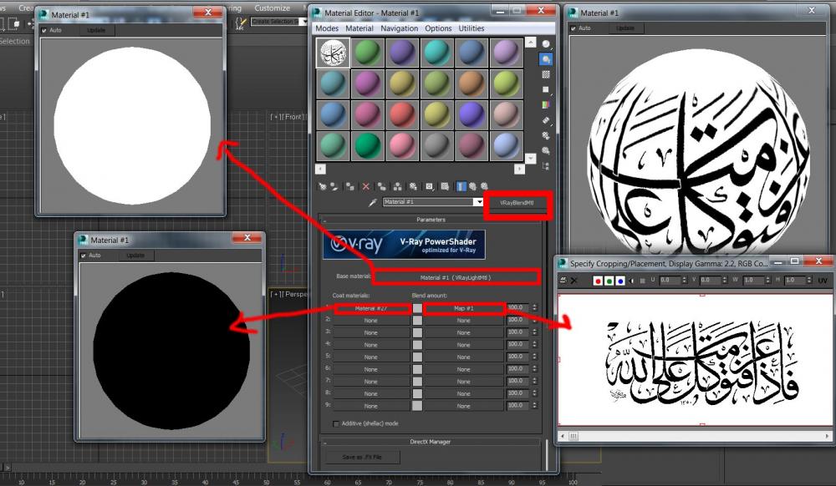Click the Put to Library icon

click(x=413, y=186)
